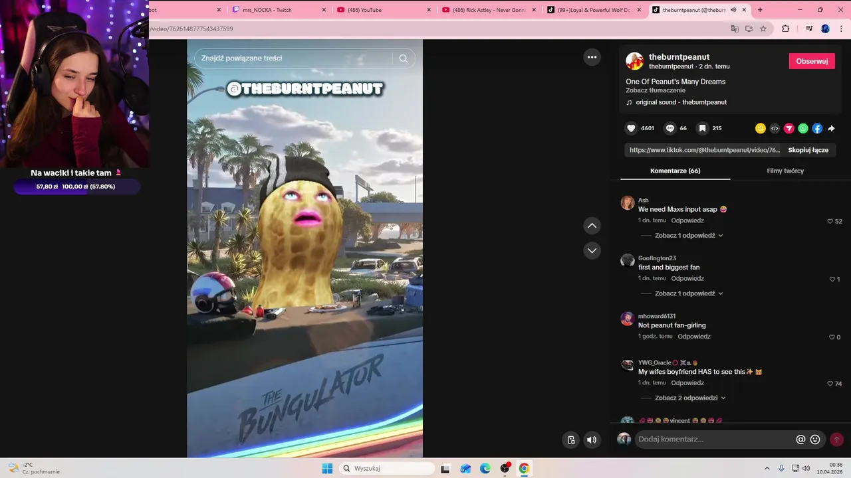
Task: Open the Chrome three-dot menu
Action: pos(840,29)
